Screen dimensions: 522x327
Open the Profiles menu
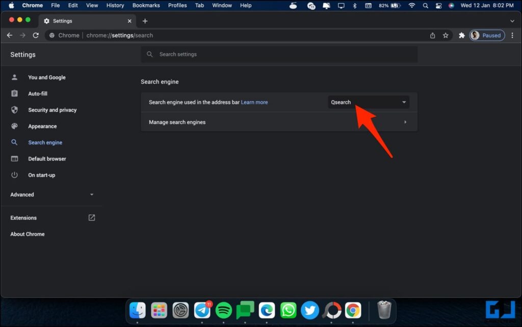click(177, 5)
